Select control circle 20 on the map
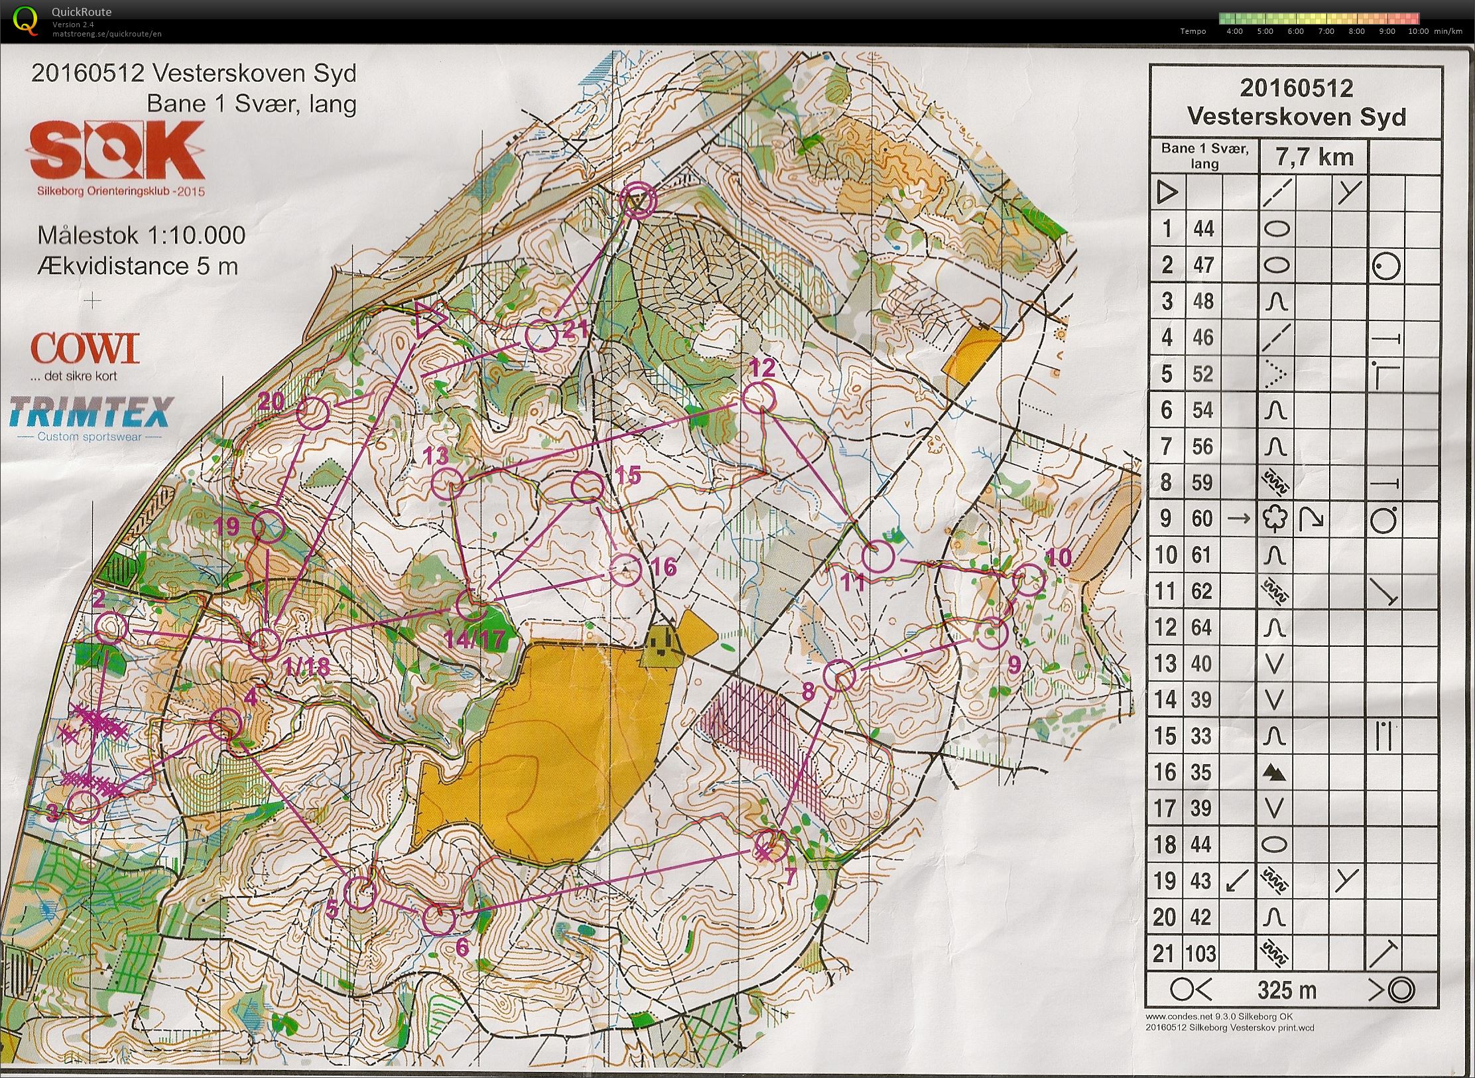Image resolution: width=1475 pixels, height=1078 pixels. point(312,413)
